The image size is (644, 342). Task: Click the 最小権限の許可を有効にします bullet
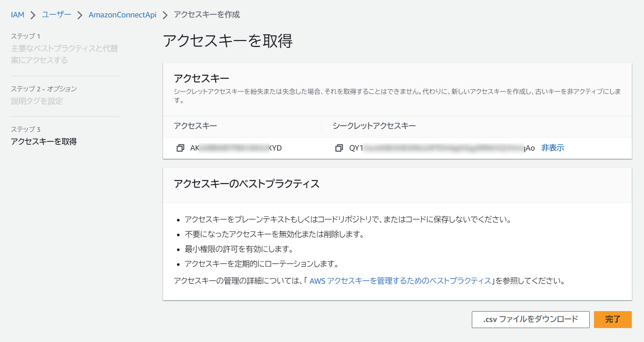239,249
